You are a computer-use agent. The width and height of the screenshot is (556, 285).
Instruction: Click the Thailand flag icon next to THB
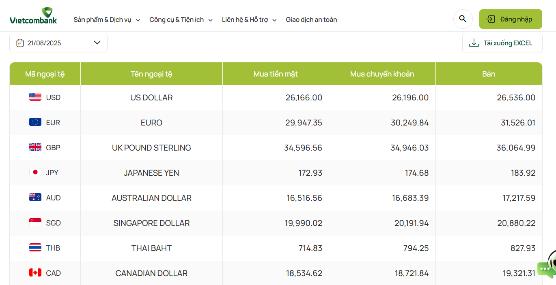35,248
